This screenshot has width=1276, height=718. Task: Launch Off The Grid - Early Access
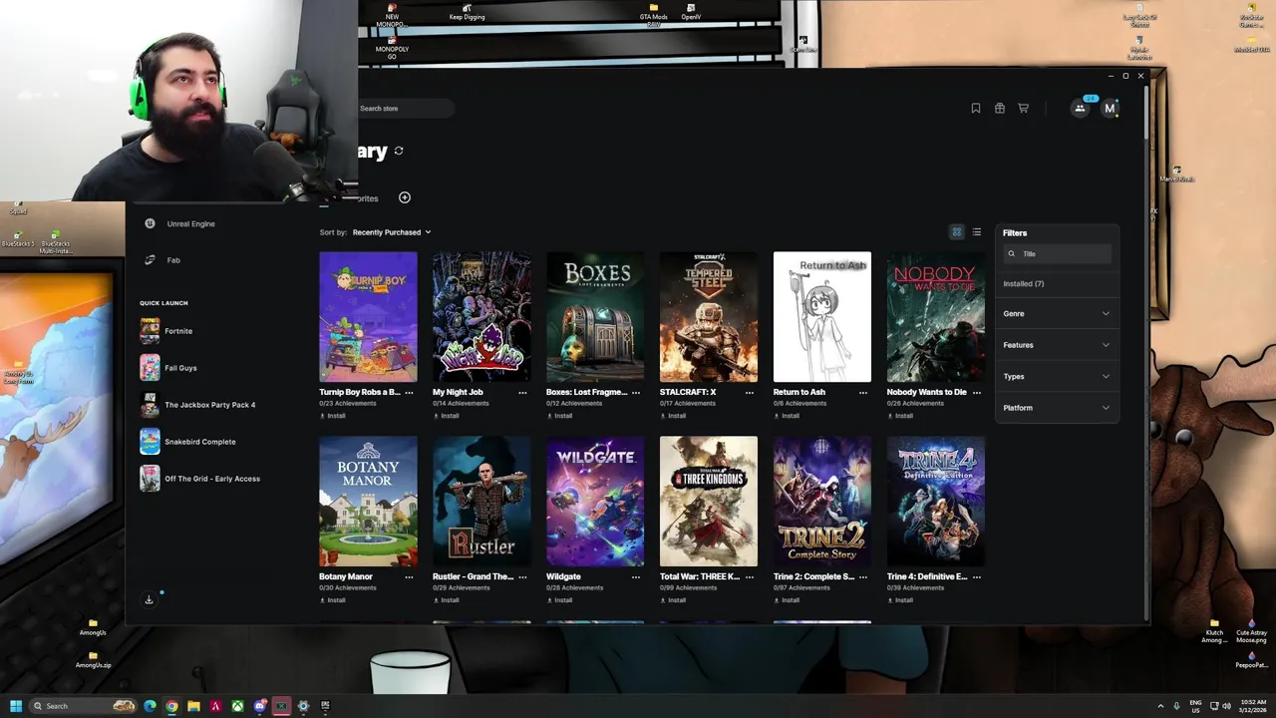coord(200,479)
